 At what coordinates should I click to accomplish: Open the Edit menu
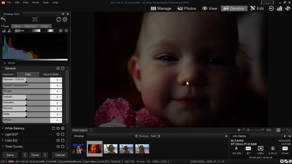[17, 2]
